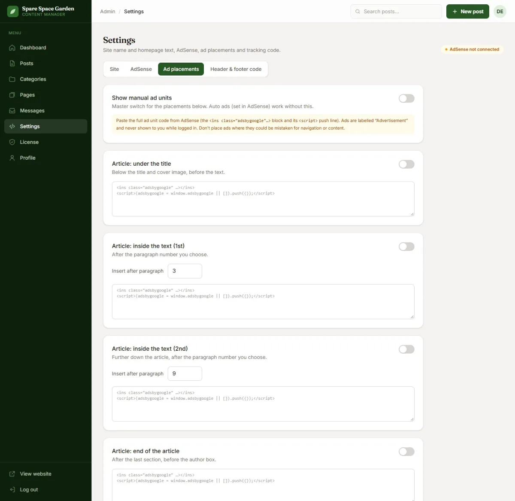Click the Pages copy icon

[12, 95]
